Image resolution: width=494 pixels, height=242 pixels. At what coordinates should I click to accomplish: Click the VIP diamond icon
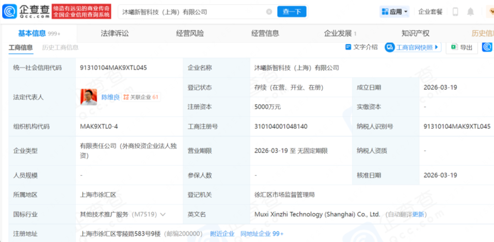[x=489, y=12]
